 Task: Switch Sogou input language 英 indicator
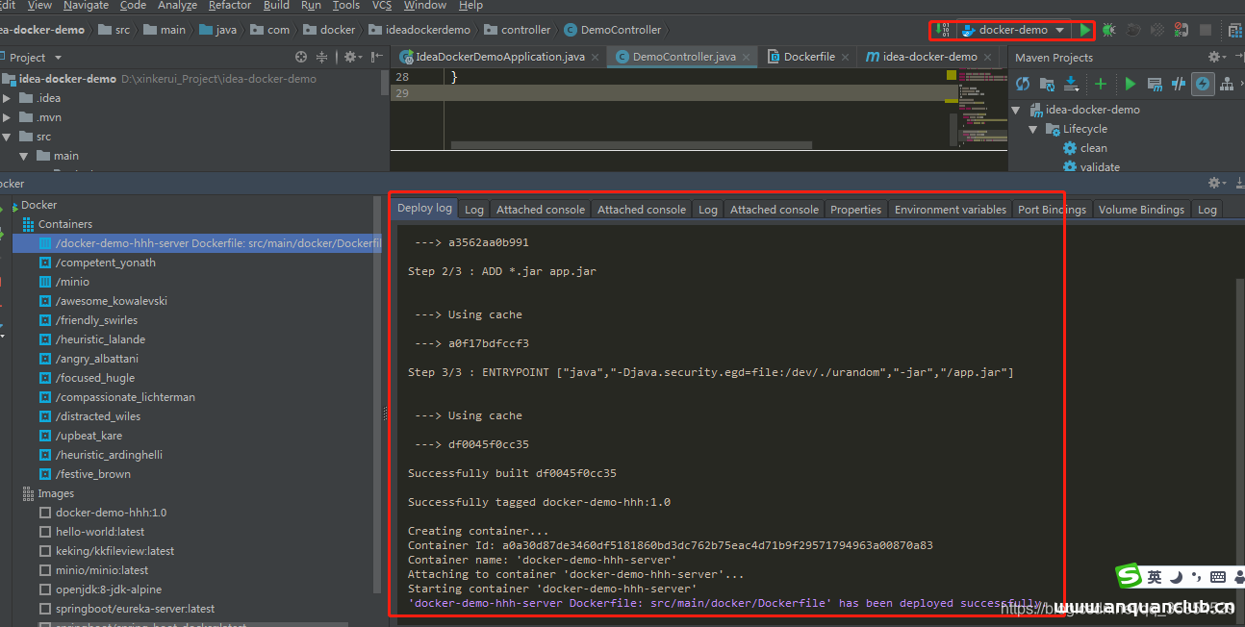pyautogui.click(x=1154, y=577)
